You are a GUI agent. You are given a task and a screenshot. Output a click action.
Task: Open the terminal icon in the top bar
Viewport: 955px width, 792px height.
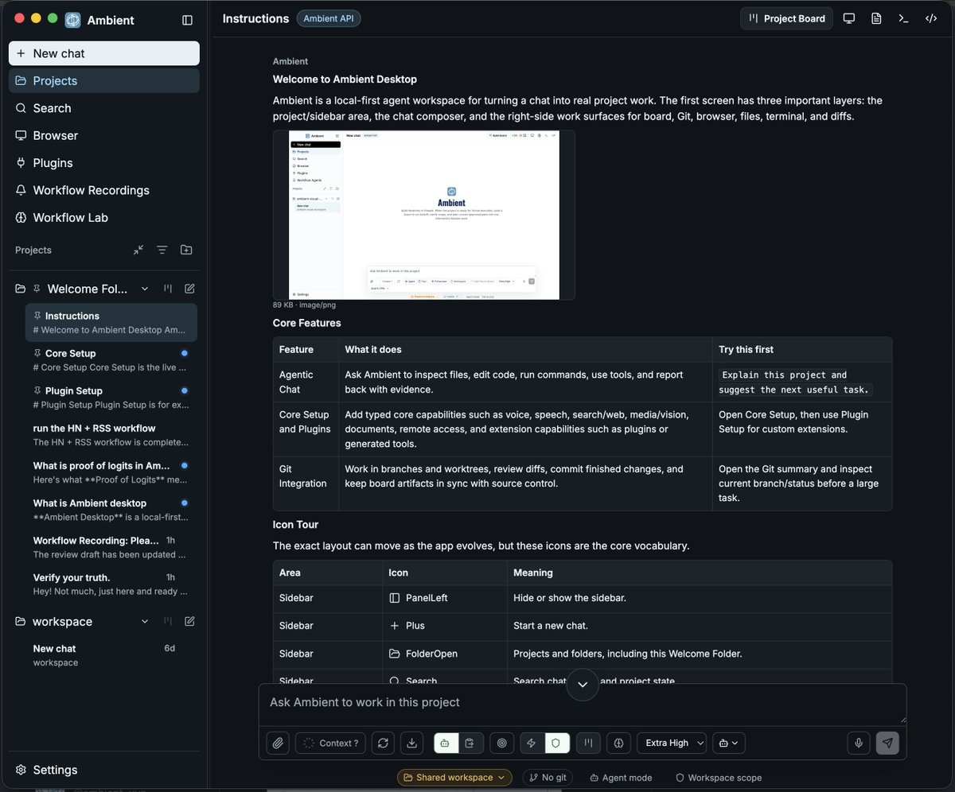903,18
